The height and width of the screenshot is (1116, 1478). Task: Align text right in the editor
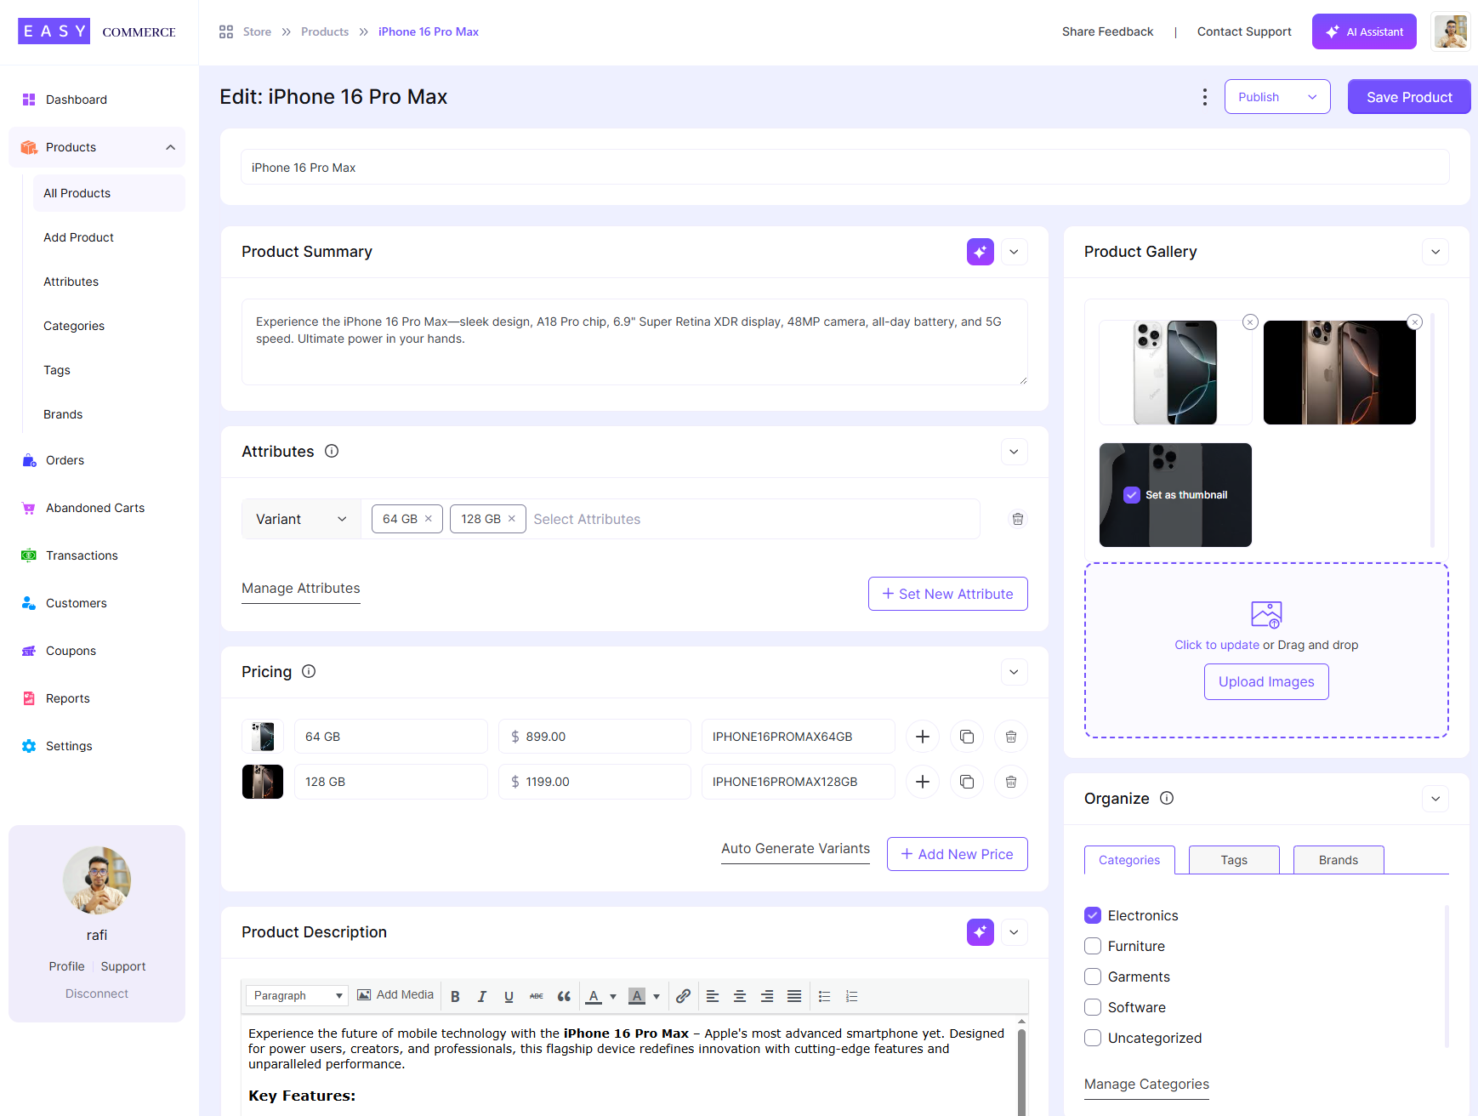pos(767,996)
